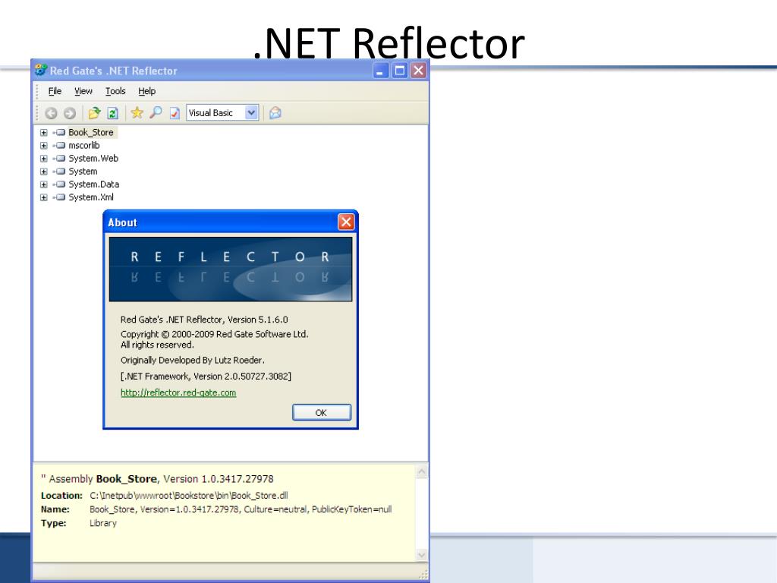Click the System assembly icon
Image resolution: width=777 pixels, height=583 pixels.
[61, 171]
